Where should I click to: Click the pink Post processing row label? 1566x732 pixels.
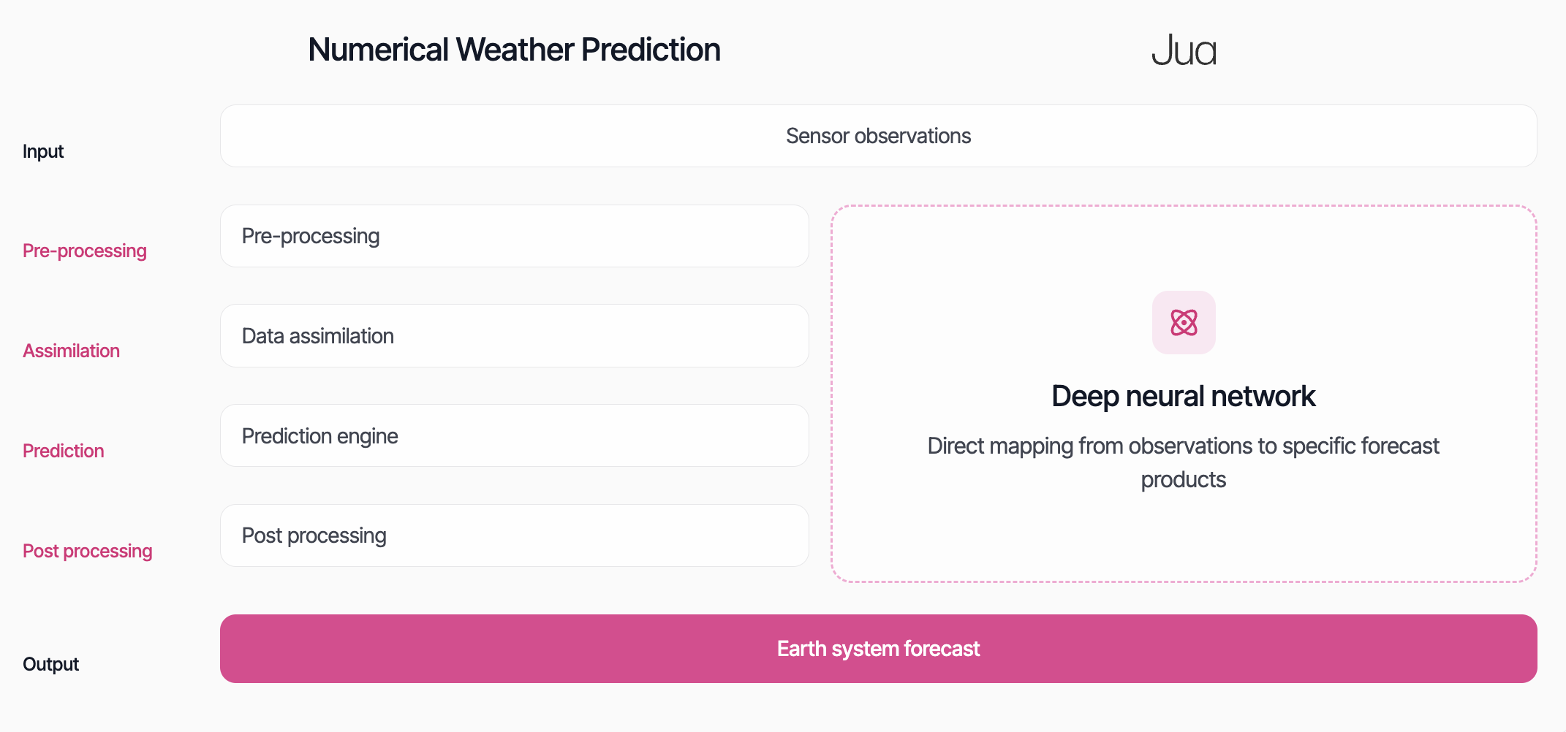(88, 551)
